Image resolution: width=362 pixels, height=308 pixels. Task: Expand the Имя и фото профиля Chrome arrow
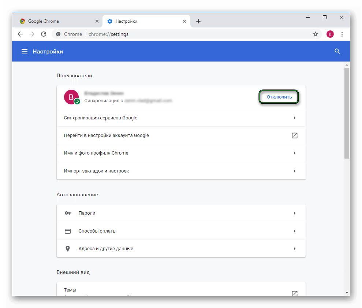tap(295, 153)
